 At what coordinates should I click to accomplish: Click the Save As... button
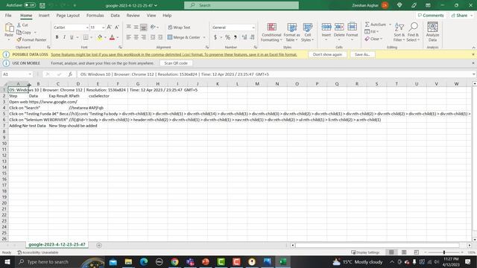tap(362, 54)
